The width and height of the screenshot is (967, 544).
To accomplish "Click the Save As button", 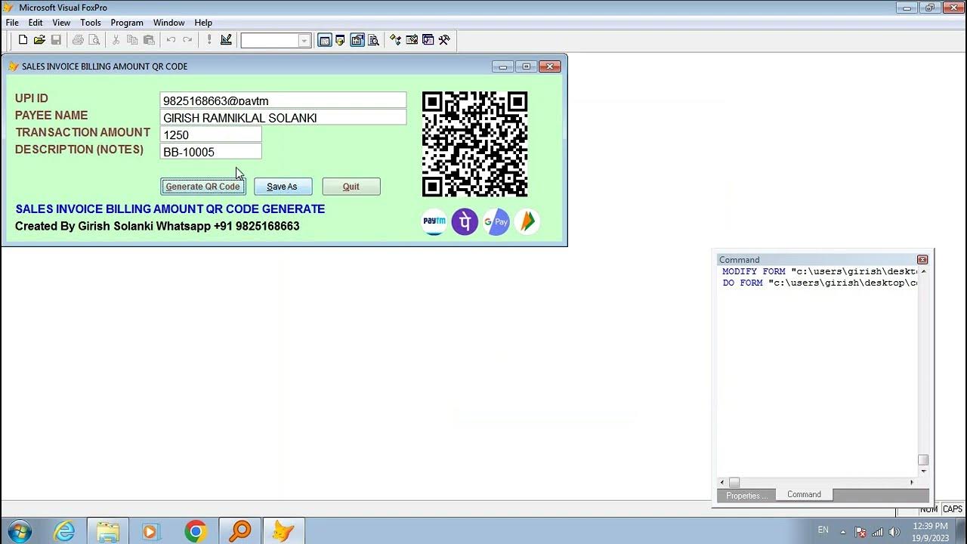I will coord(283,187).
